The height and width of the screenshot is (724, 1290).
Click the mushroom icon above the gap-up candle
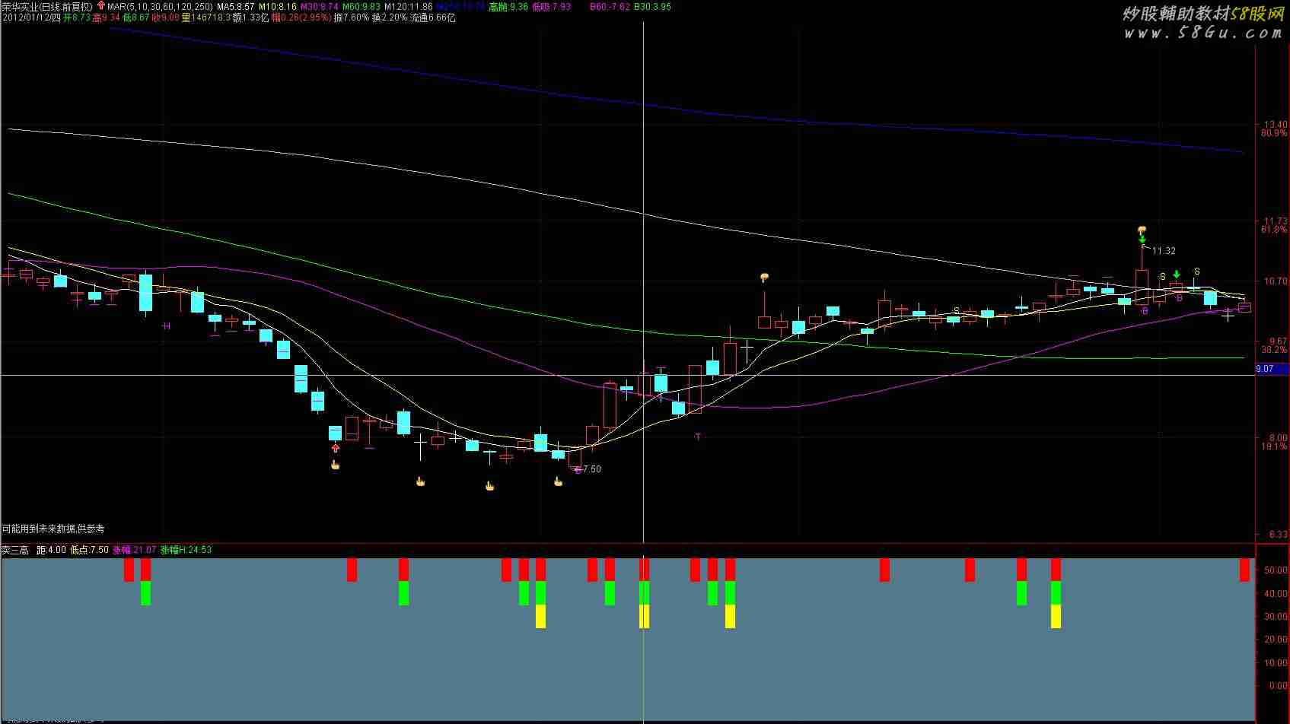coord(763,278)
